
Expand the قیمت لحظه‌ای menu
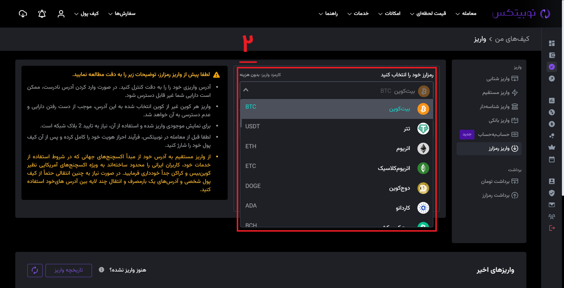tap(428, 14)
